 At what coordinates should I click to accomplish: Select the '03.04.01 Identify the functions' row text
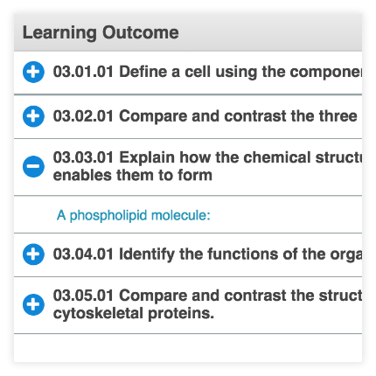(207, 254)
